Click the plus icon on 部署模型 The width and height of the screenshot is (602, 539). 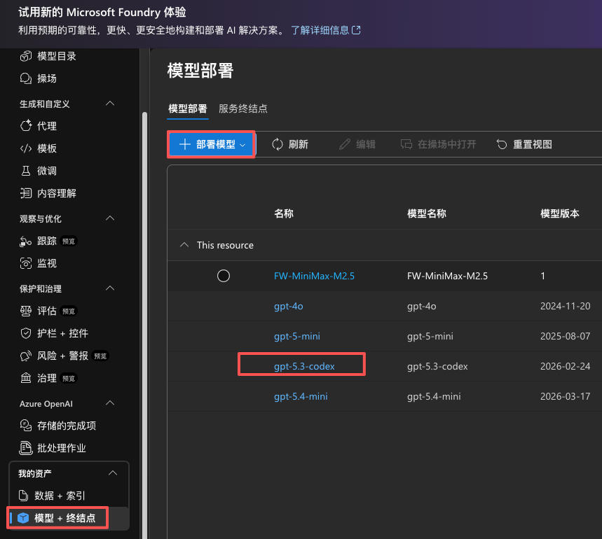(185, 144)
